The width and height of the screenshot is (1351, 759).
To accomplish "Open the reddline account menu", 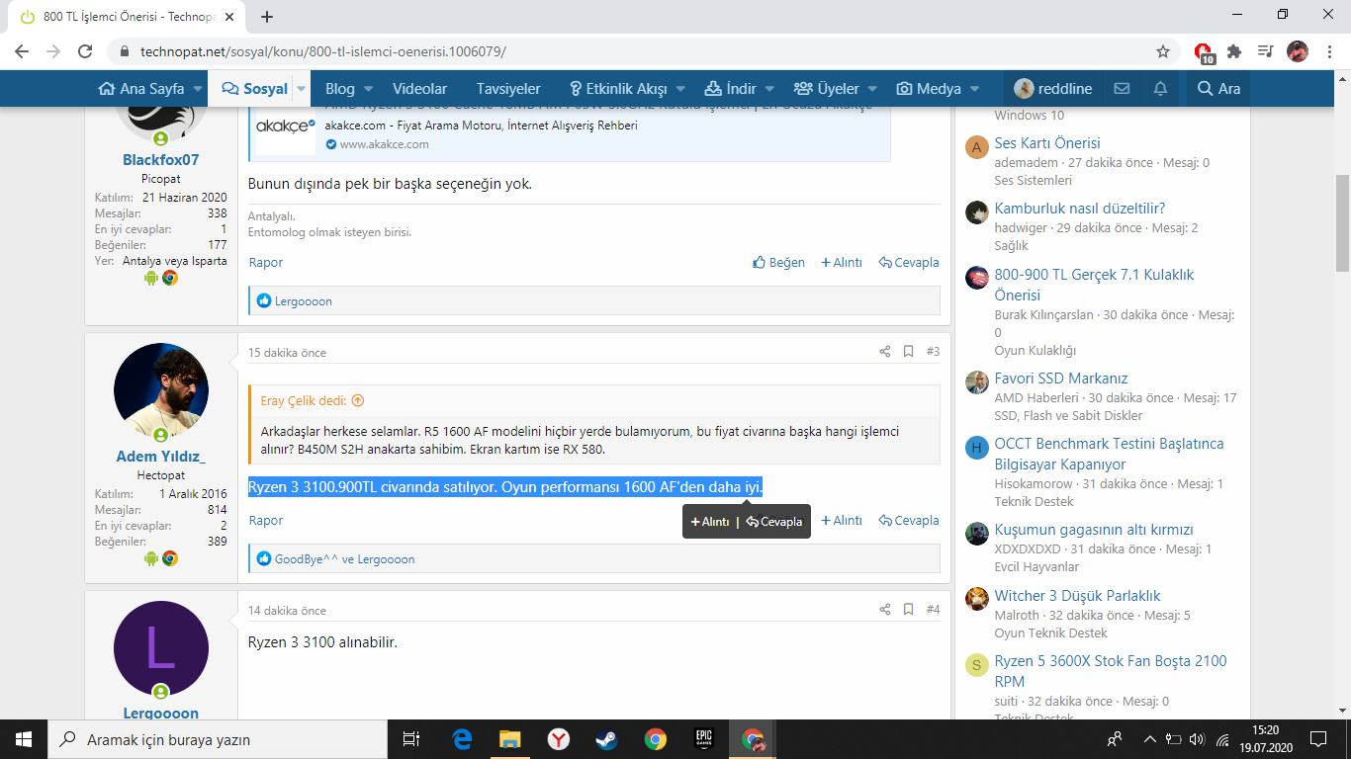I will coord(1052,89).
